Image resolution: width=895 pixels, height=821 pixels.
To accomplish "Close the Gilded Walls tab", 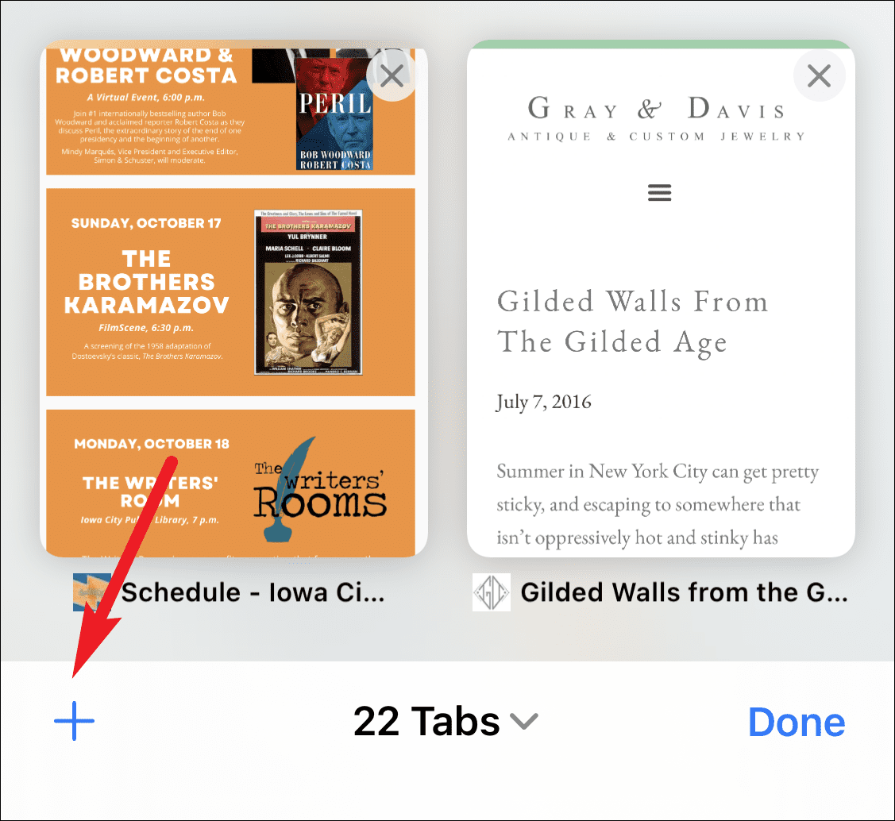I will click(819, 75).
